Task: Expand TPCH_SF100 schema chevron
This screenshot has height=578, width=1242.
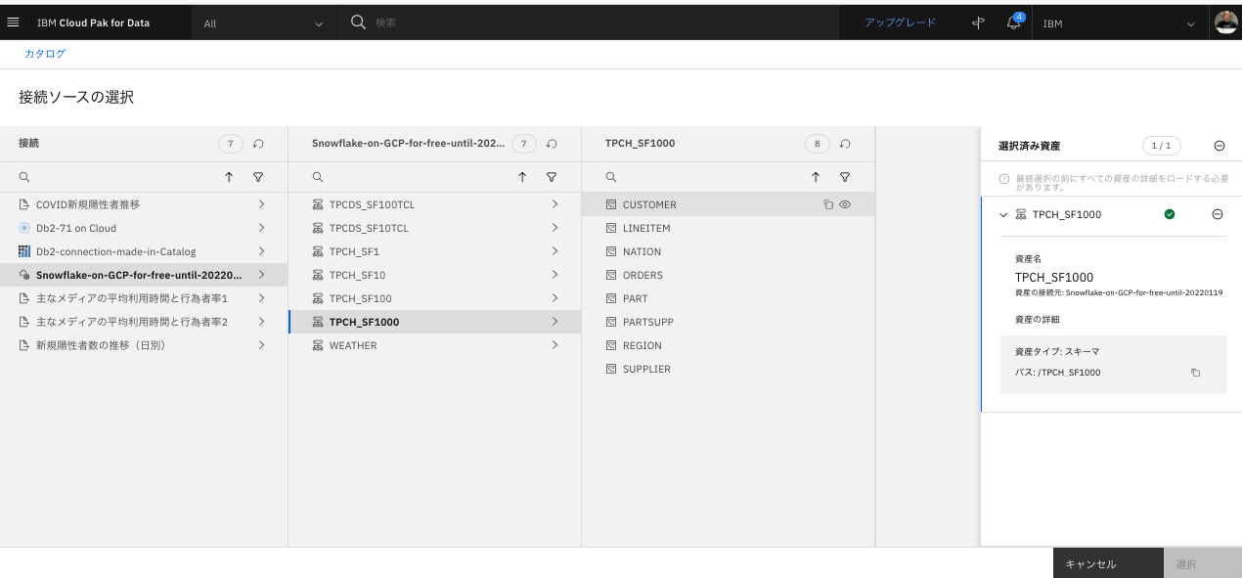Action: pyautogui.click(x=554, y=298)
